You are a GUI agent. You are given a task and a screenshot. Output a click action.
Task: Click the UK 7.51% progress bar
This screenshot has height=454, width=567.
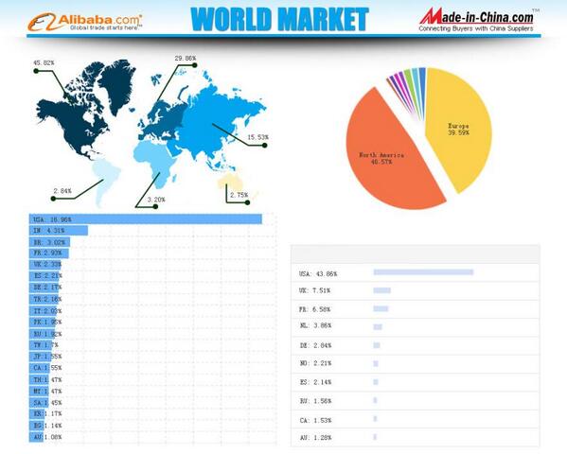click(x=381, y=290)
